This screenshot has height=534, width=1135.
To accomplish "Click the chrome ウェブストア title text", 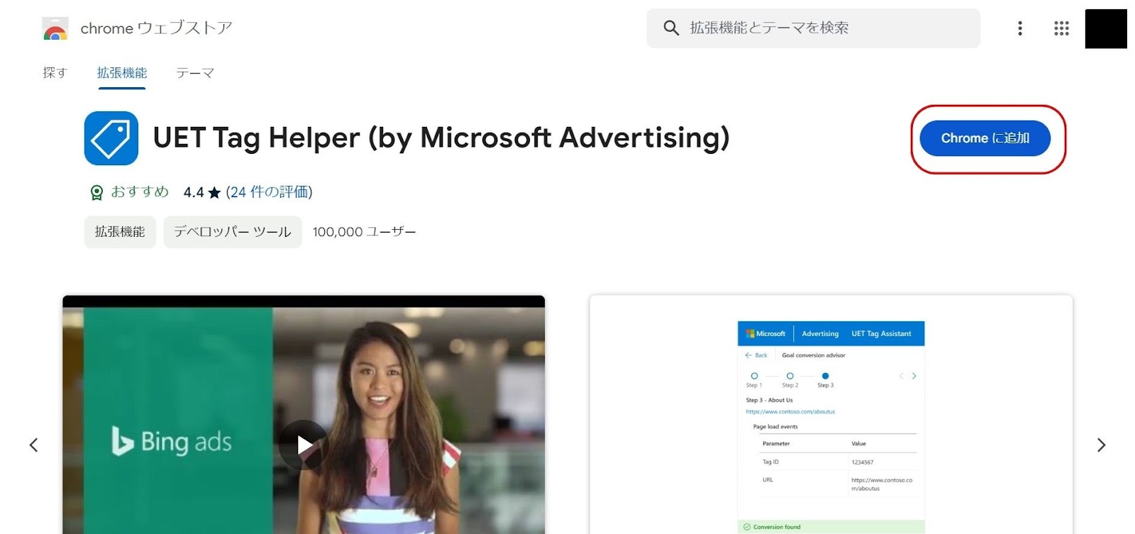I will (x=156, y=28).
